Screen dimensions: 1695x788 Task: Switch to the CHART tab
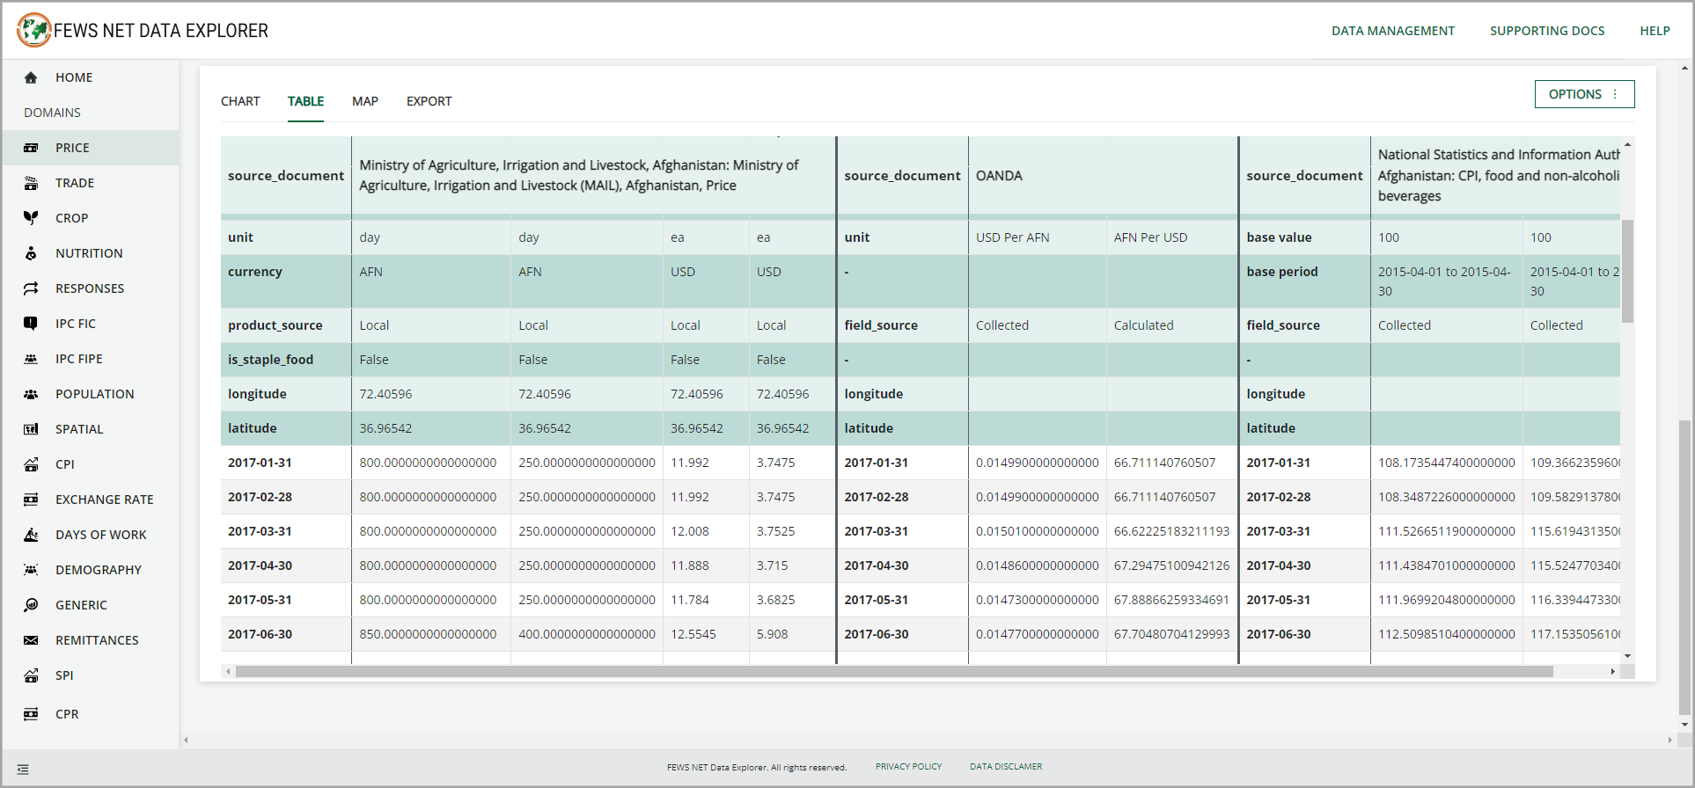240,101
